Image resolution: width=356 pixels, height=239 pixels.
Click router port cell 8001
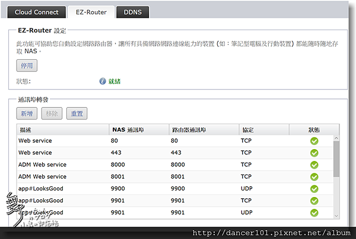(x=177, y=176)
